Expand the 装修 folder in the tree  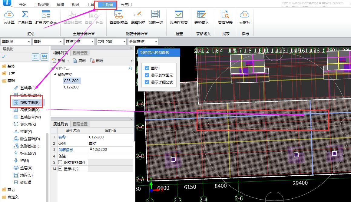pyautogui.click(x=4, y=66)
